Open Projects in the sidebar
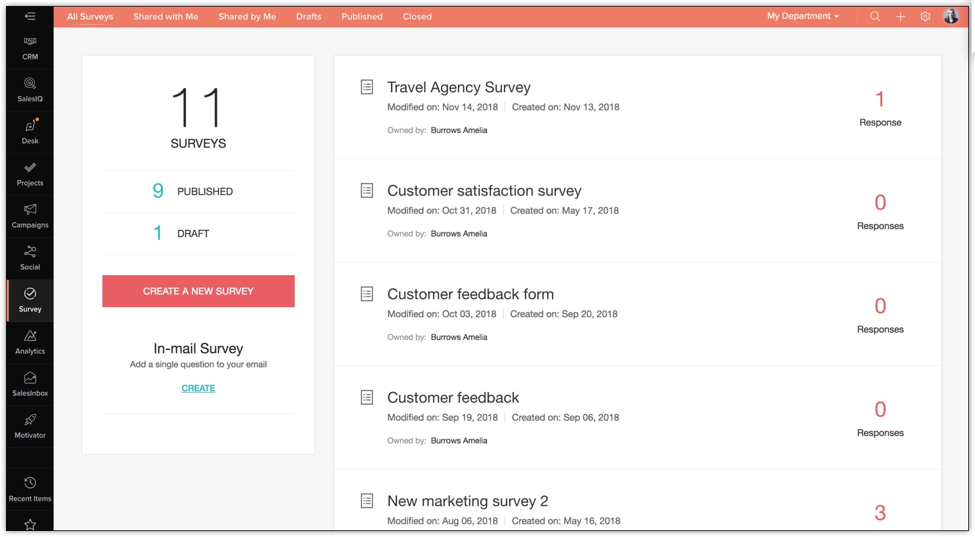Viewport: 975px width, 537px height. point(30,174)
